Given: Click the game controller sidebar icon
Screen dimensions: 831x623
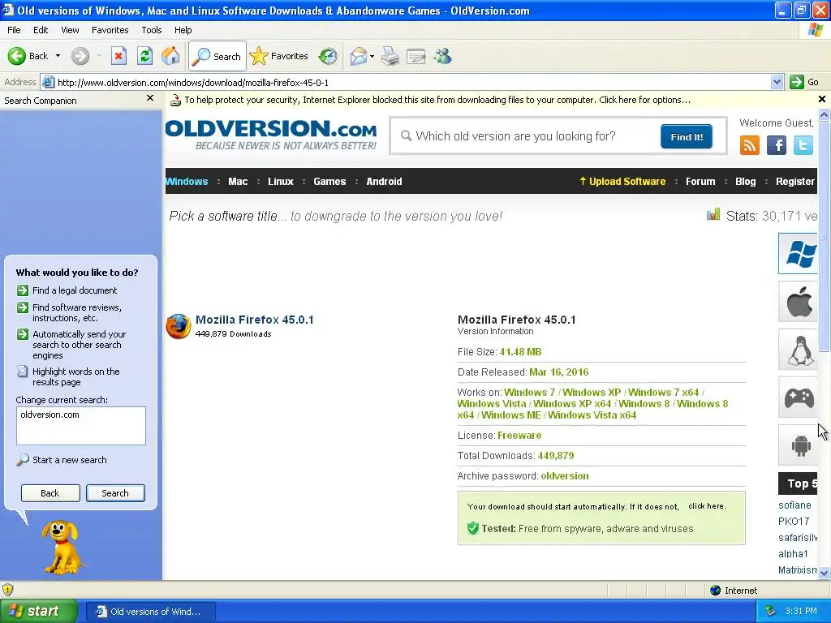Looking at the screenshot, I should coord(799,397).
